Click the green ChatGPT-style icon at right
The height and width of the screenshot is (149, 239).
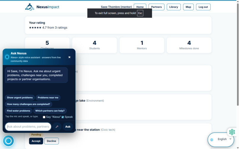232,132
